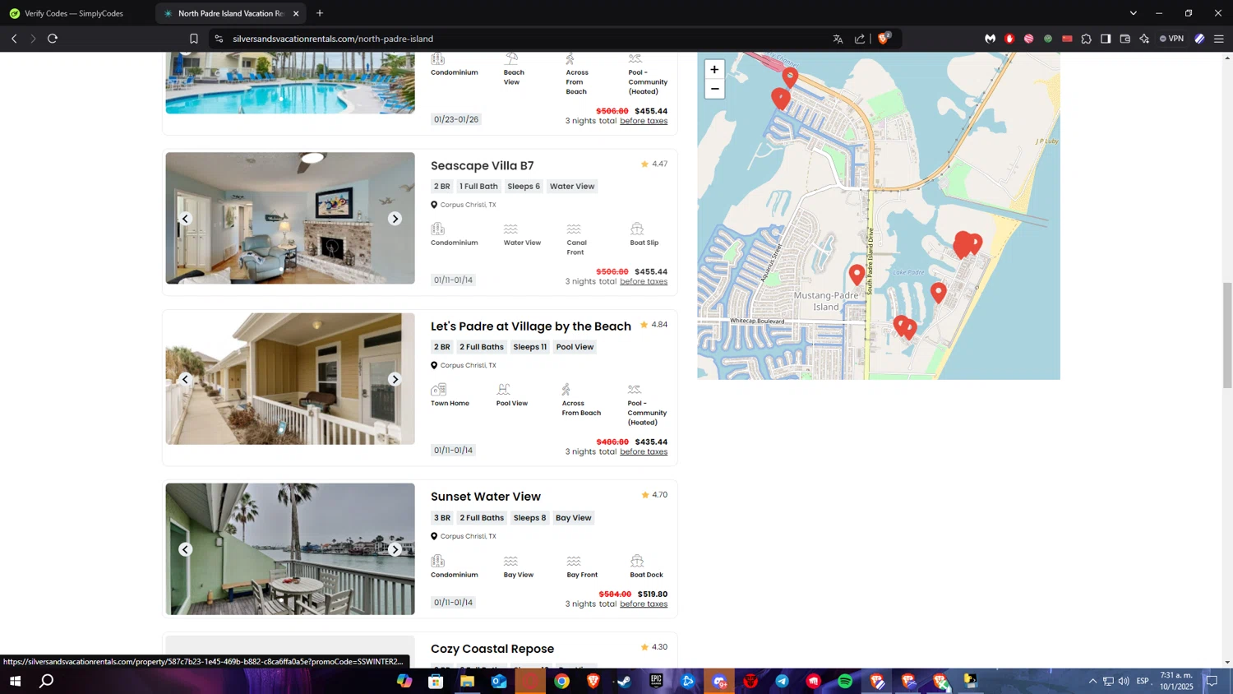Open Epic Games Launcher from taskbar
Image resolution: width=1233 pixels, height=694 pixels.
tap(656, 681)
